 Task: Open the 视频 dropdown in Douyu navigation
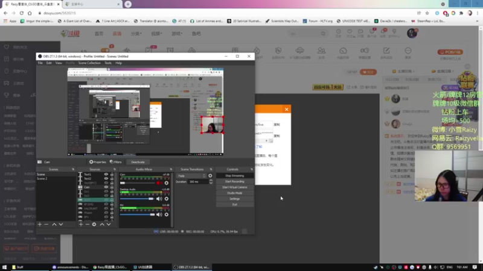click(x=156, y=34)
